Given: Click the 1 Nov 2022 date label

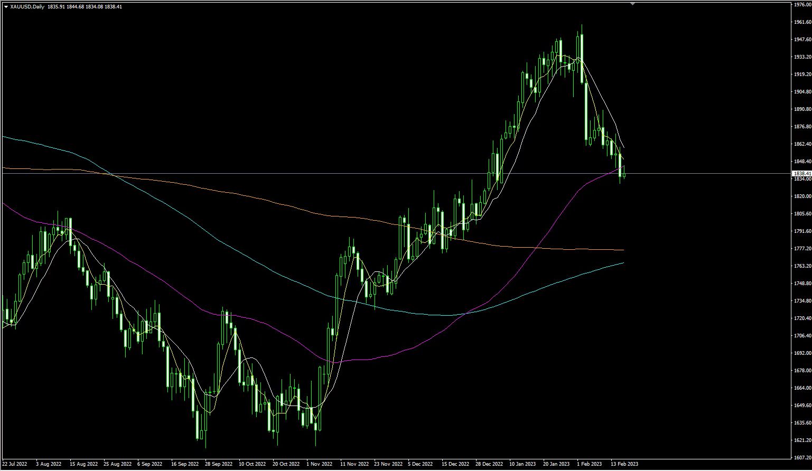Looking at the screenshot, I should [x=320, y=464].
